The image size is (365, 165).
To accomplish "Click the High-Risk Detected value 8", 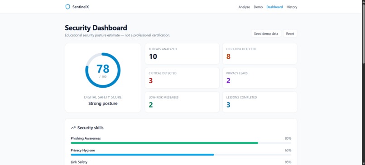I will [x=228, y=57].
